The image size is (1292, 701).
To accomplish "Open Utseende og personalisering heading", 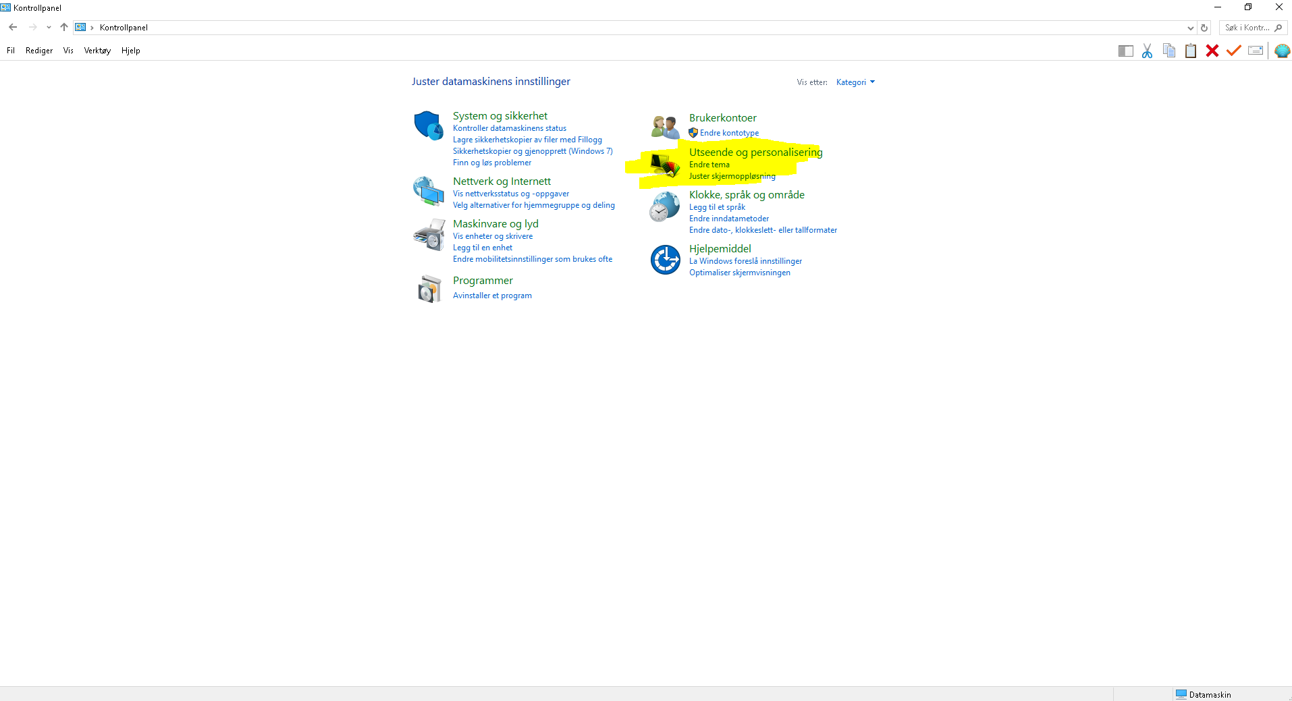I will point(756,152).
